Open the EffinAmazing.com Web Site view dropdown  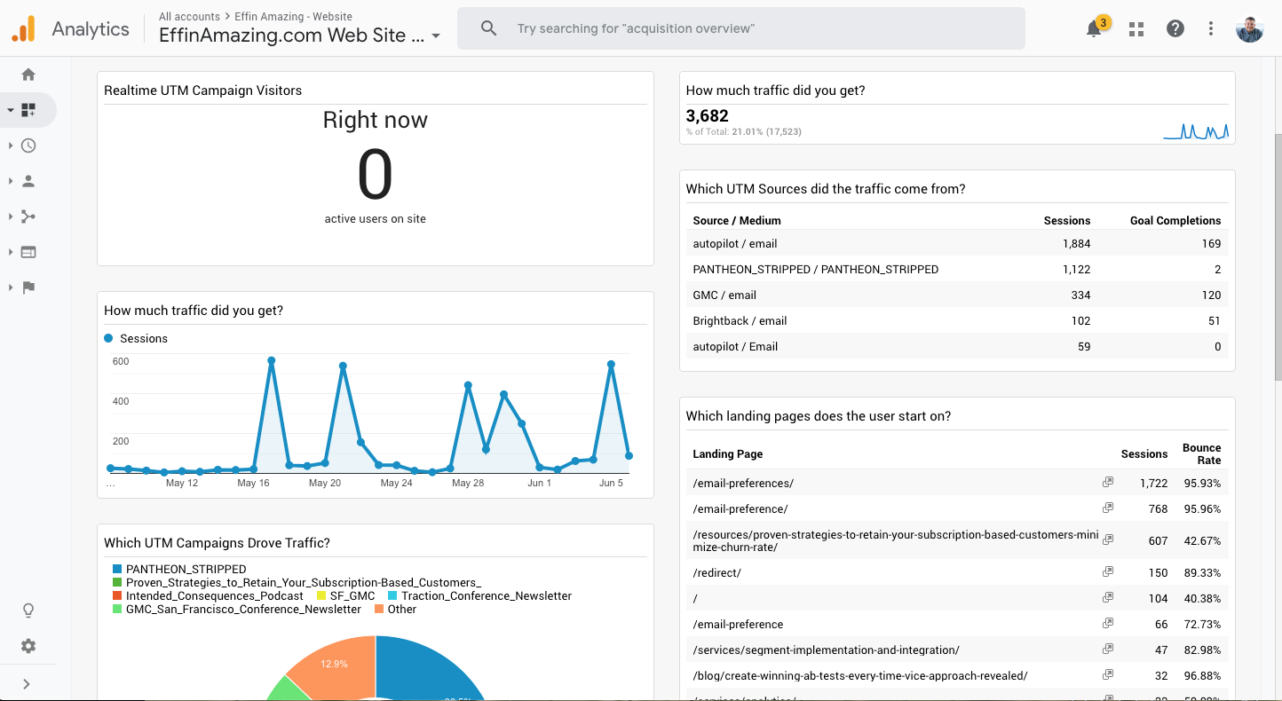point(300,35)
